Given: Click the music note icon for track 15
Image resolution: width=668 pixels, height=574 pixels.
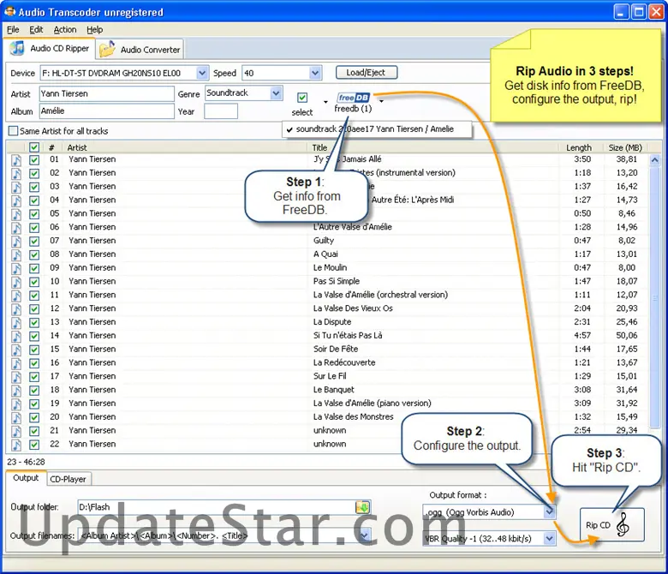Looking at the screenshot, I should 16,350.
